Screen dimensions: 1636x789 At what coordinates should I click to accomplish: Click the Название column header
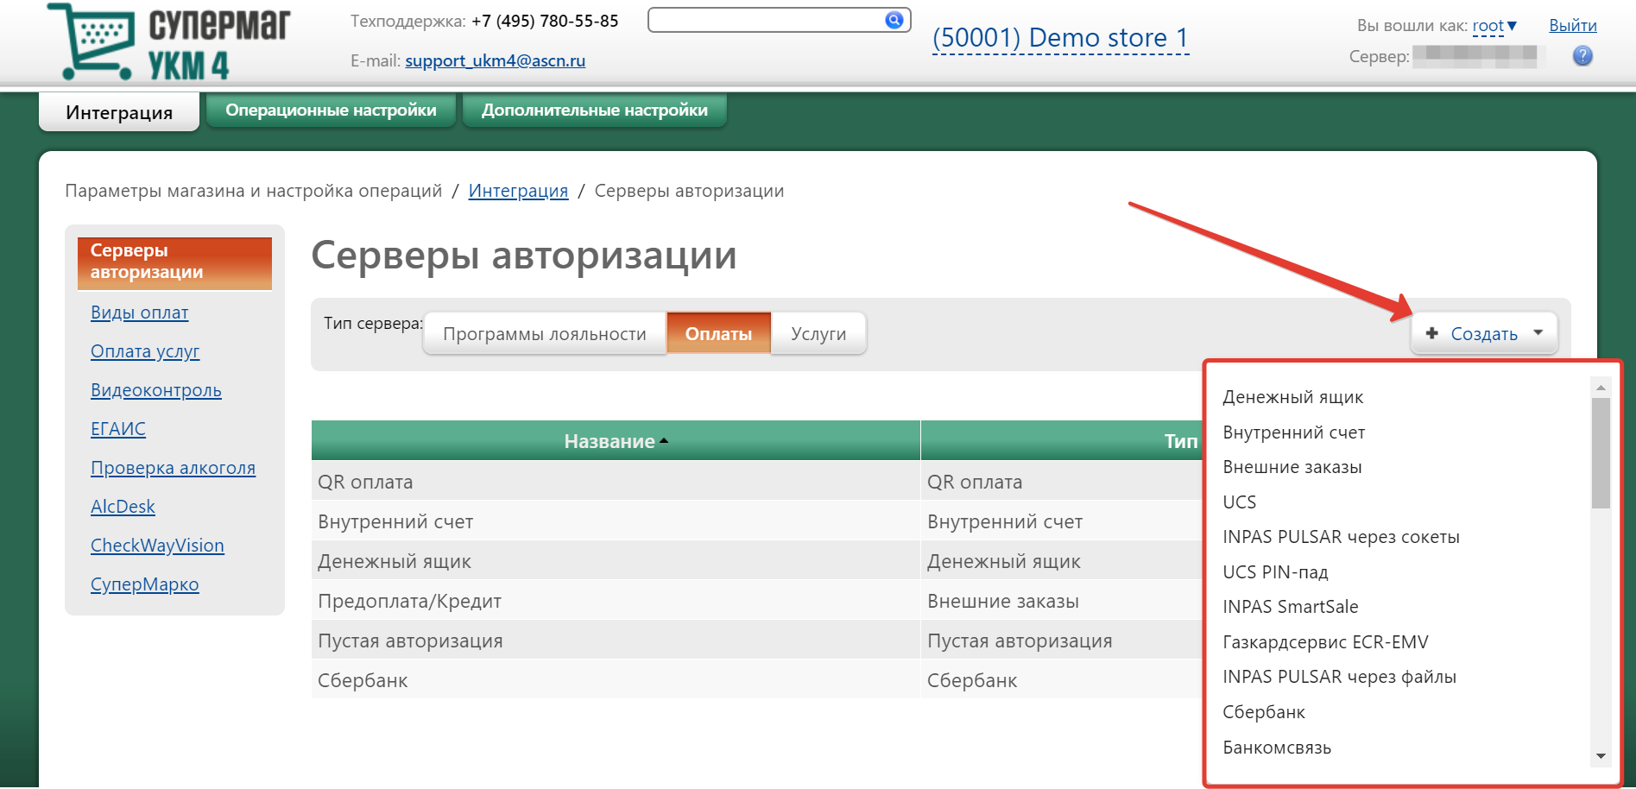pos(616,440)
